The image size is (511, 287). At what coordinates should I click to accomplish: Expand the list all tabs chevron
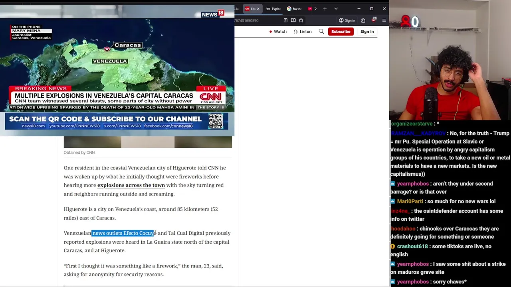coord(336,9)
